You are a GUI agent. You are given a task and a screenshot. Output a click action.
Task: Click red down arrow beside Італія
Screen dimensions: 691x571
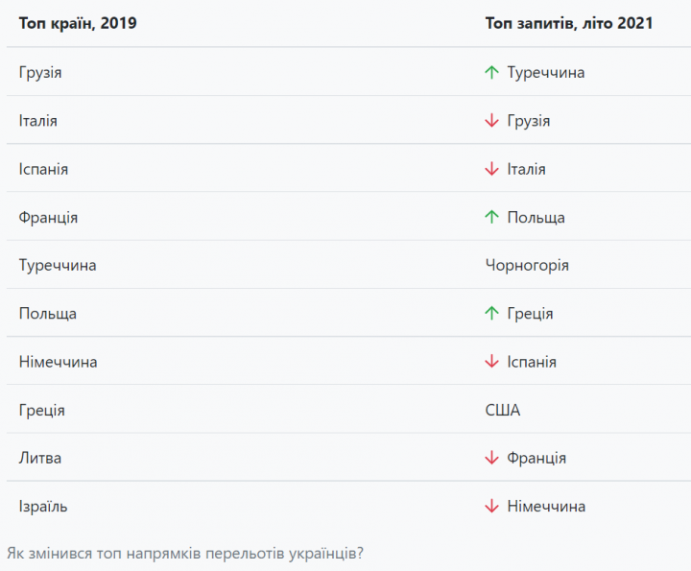[492, 169]
